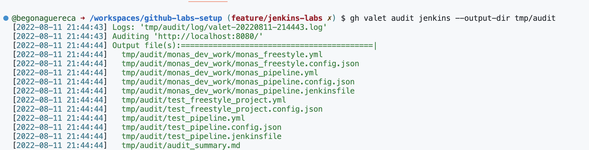Open monas_pipeline.jenkinsfile path
Image resolution: width=589 pixels, height=150 pixels.
tap(238, 91)
